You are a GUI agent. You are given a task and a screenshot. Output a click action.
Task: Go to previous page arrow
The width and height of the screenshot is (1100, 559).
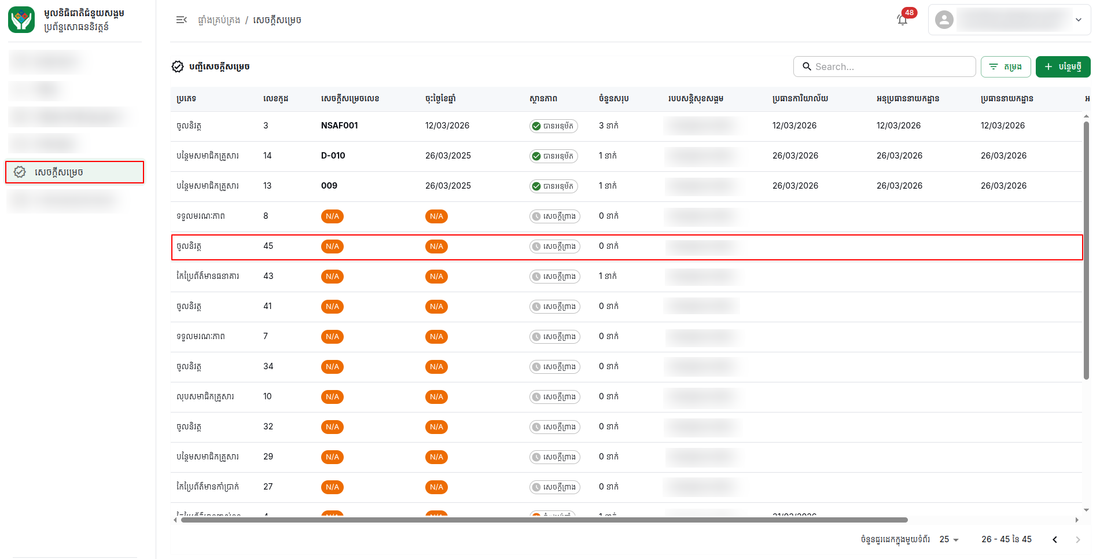click(x=1055, y=539)
